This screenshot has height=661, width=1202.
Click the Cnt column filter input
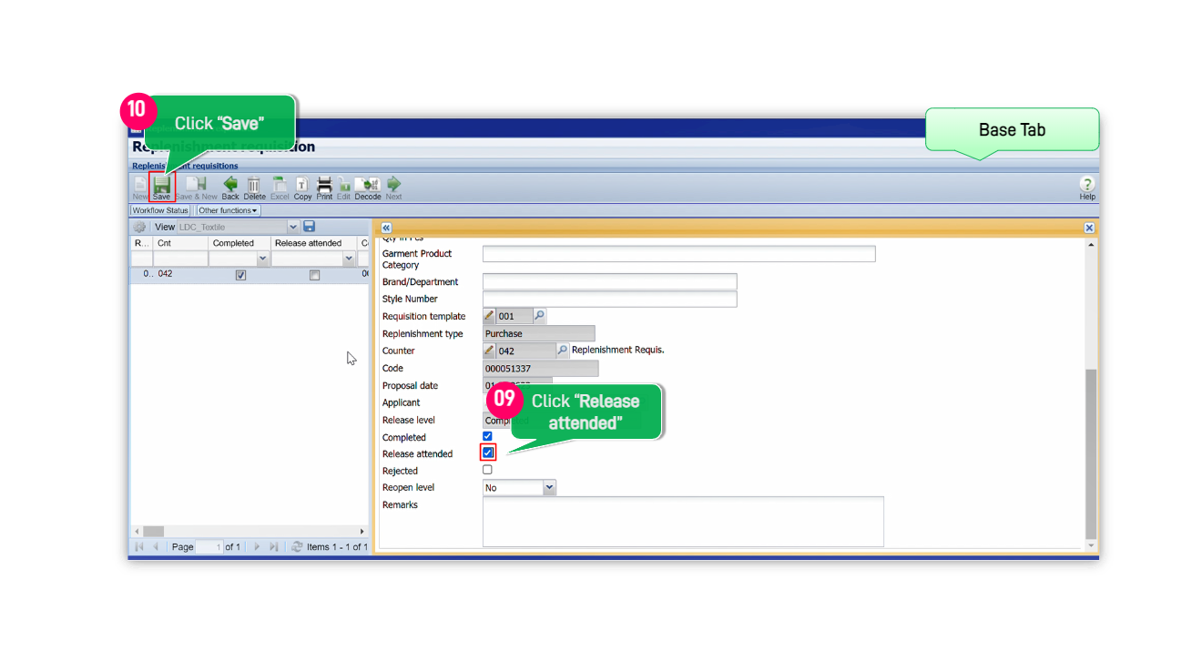pyautogui.click(x=181, y=259)
